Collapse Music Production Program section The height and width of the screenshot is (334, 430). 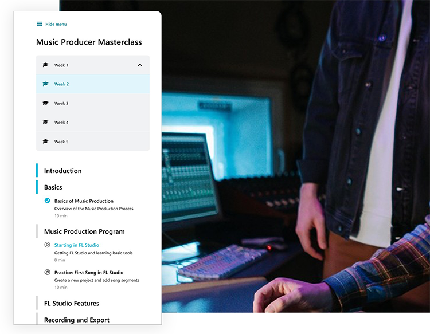pyautogui.click(x=84, y=231)
